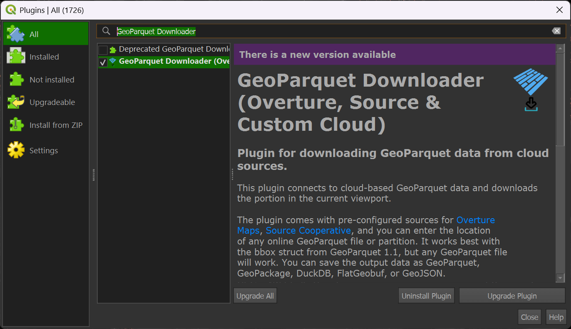Click the description pane scrollbar thumb
The image size is (571, 329).
[x=560, y=100]
